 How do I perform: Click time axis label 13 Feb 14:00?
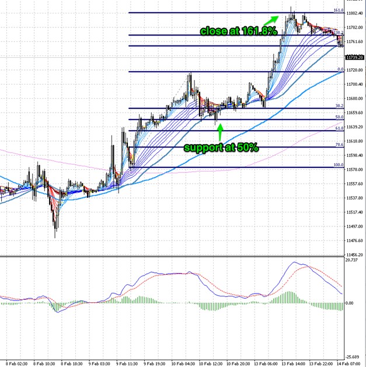[294, 364]
